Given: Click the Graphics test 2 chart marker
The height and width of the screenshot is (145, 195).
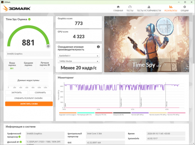Looking at the screenshot, I should click(141, 102).
